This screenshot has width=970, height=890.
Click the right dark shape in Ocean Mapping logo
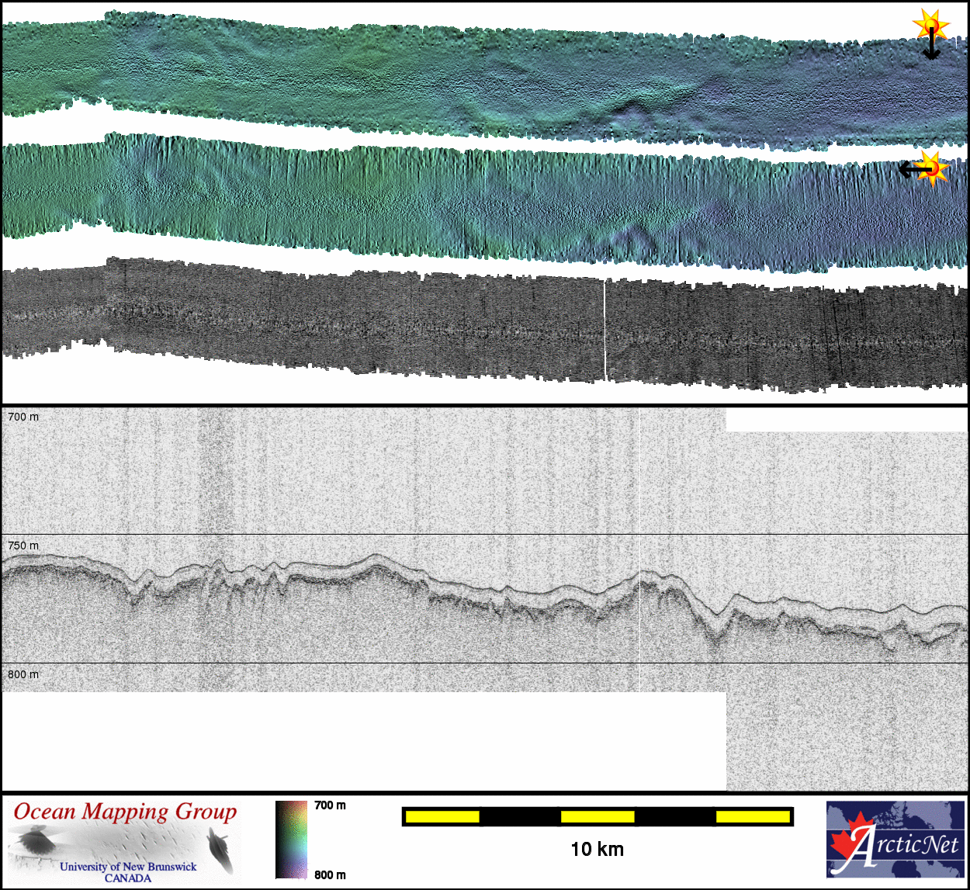[x=220, y=847]
